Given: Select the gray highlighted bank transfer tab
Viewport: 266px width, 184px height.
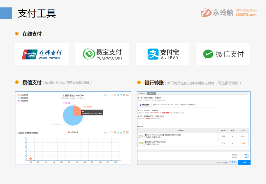Looking at the screenshot, I should coord(151,93).
